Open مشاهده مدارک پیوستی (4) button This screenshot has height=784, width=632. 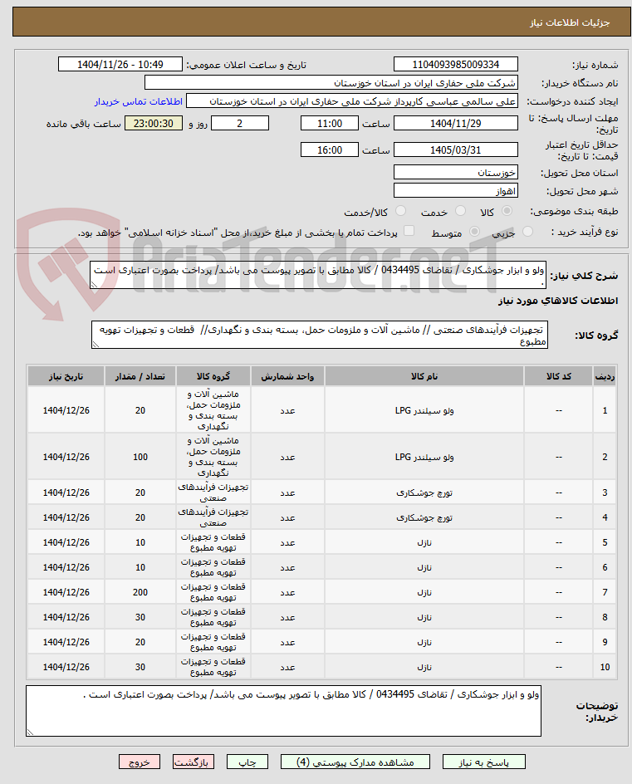355,762
